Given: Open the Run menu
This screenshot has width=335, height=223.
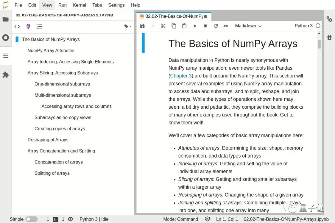Looking at the screenshot, I should click(62, 5).
